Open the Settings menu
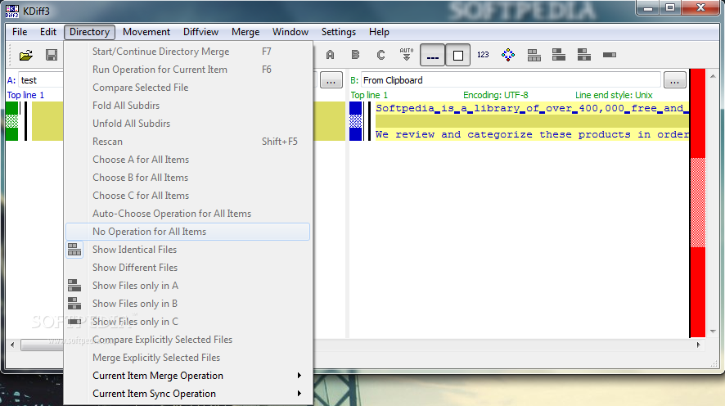This screenshot has width=725, height=406. 339,32
